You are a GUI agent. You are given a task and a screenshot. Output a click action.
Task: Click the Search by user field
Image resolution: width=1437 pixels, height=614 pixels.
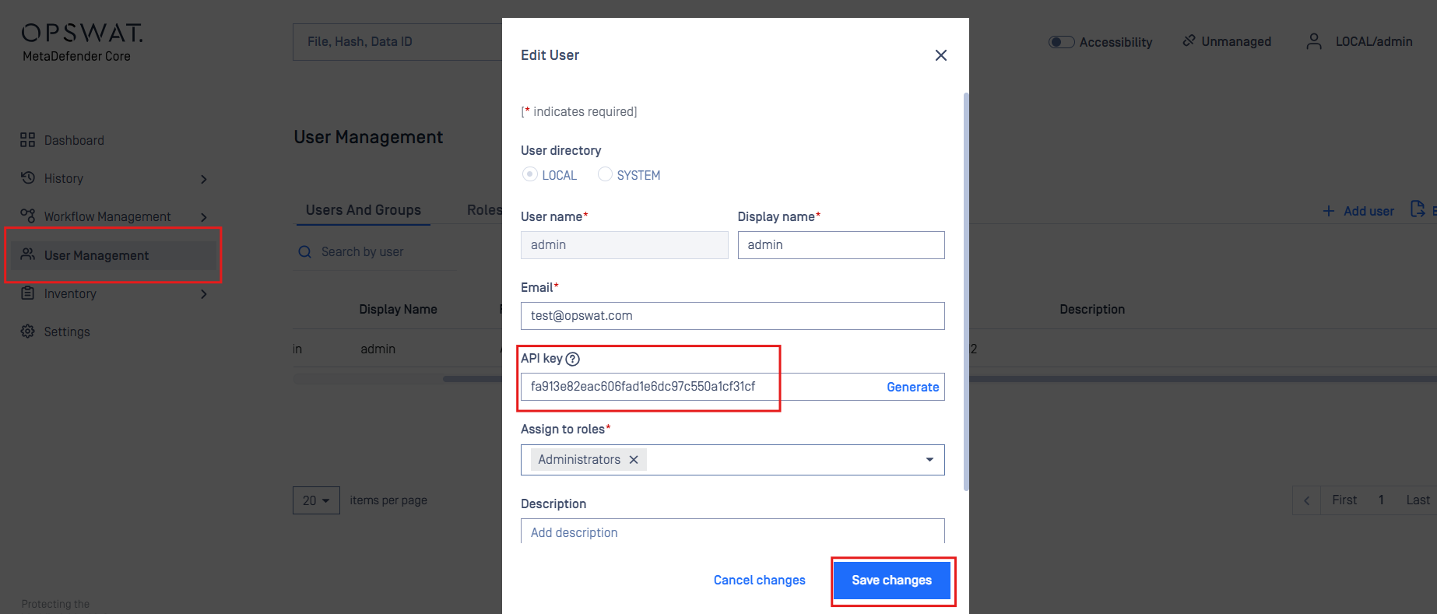(375, 252)
